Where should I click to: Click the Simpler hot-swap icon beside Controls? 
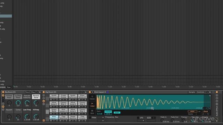click(207, 92)
